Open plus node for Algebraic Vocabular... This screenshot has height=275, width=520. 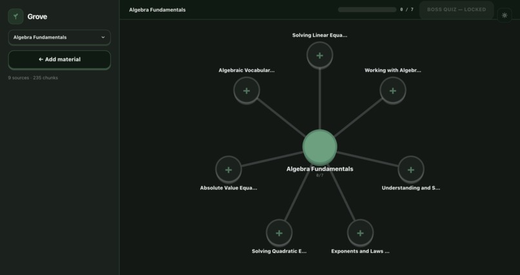[x=246, y=91]
